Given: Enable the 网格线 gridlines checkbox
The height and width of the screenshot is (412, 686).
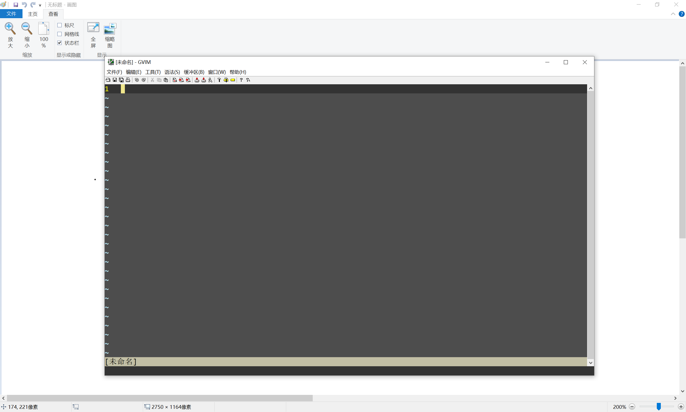Looking at the screenshot, I should (59, 34).
